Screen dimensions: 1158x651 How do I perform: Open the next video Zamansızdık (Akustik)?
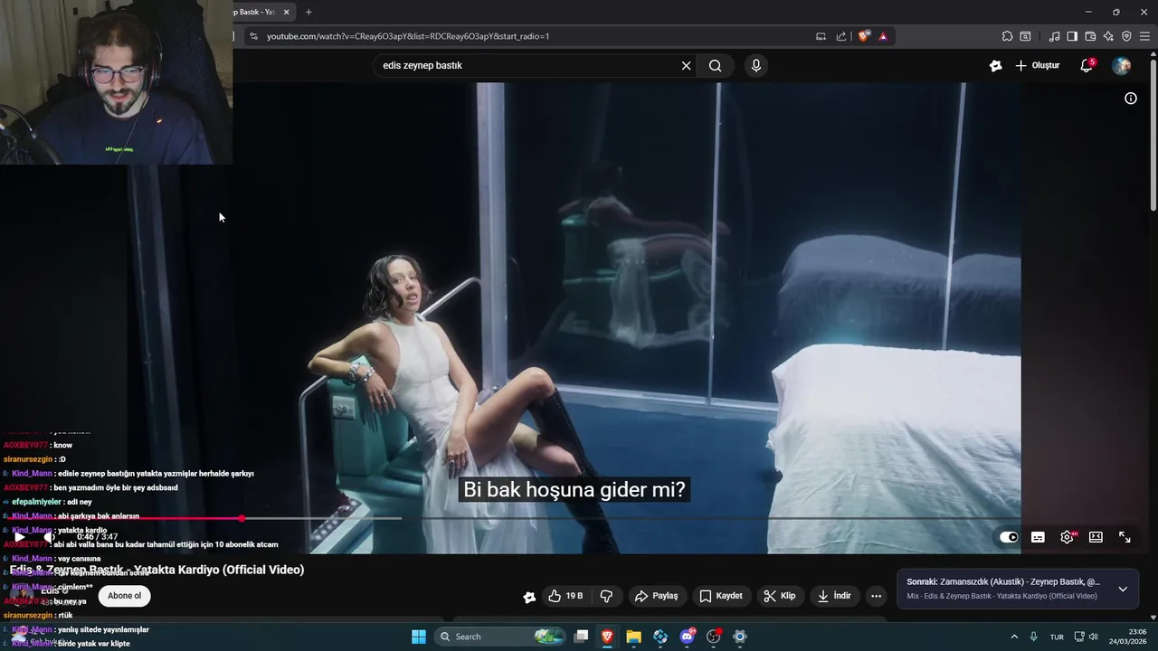(1003, 582)
